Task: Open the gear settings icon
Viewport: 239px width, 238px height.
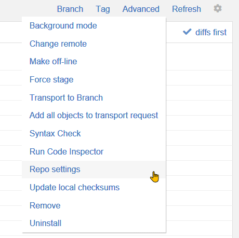Action: 218,8
